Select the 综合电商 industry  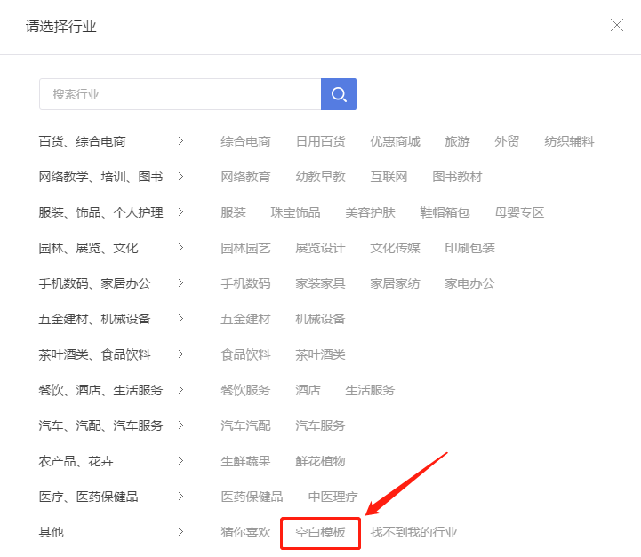tap(245, 141)
